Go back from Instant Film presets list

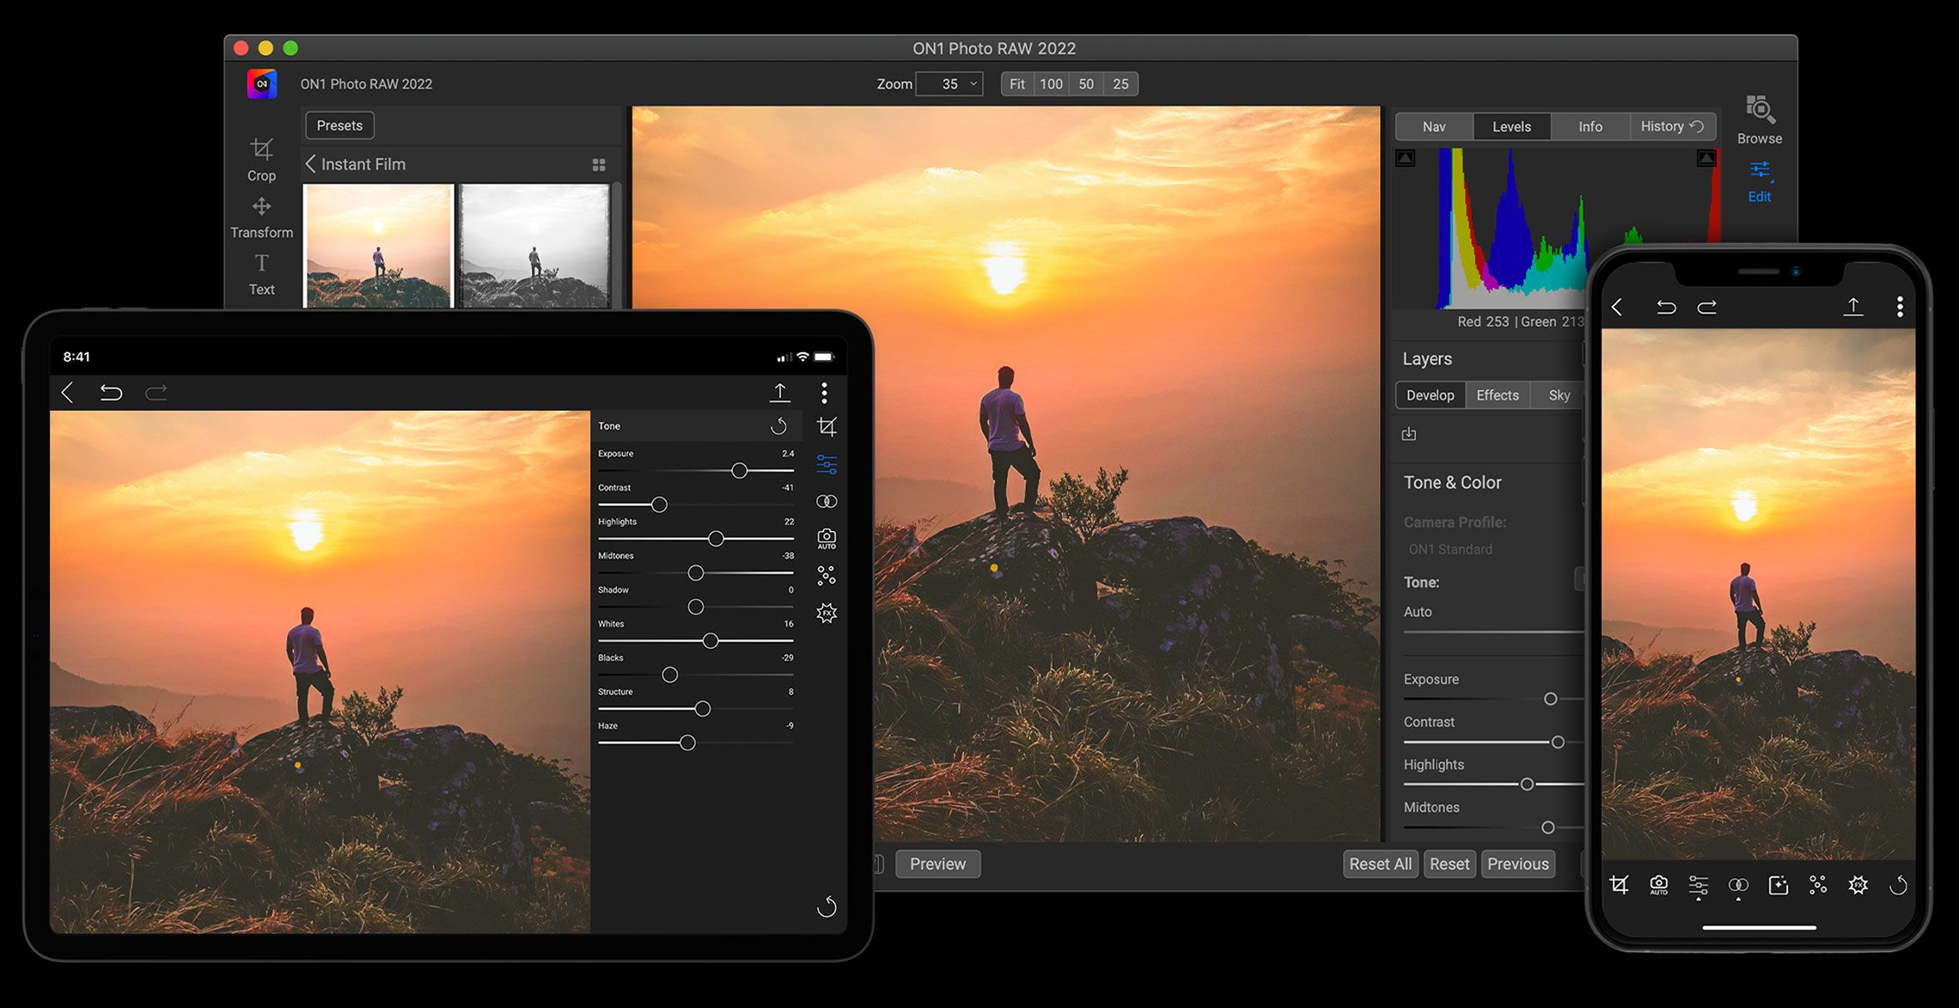tap(310, 163)
